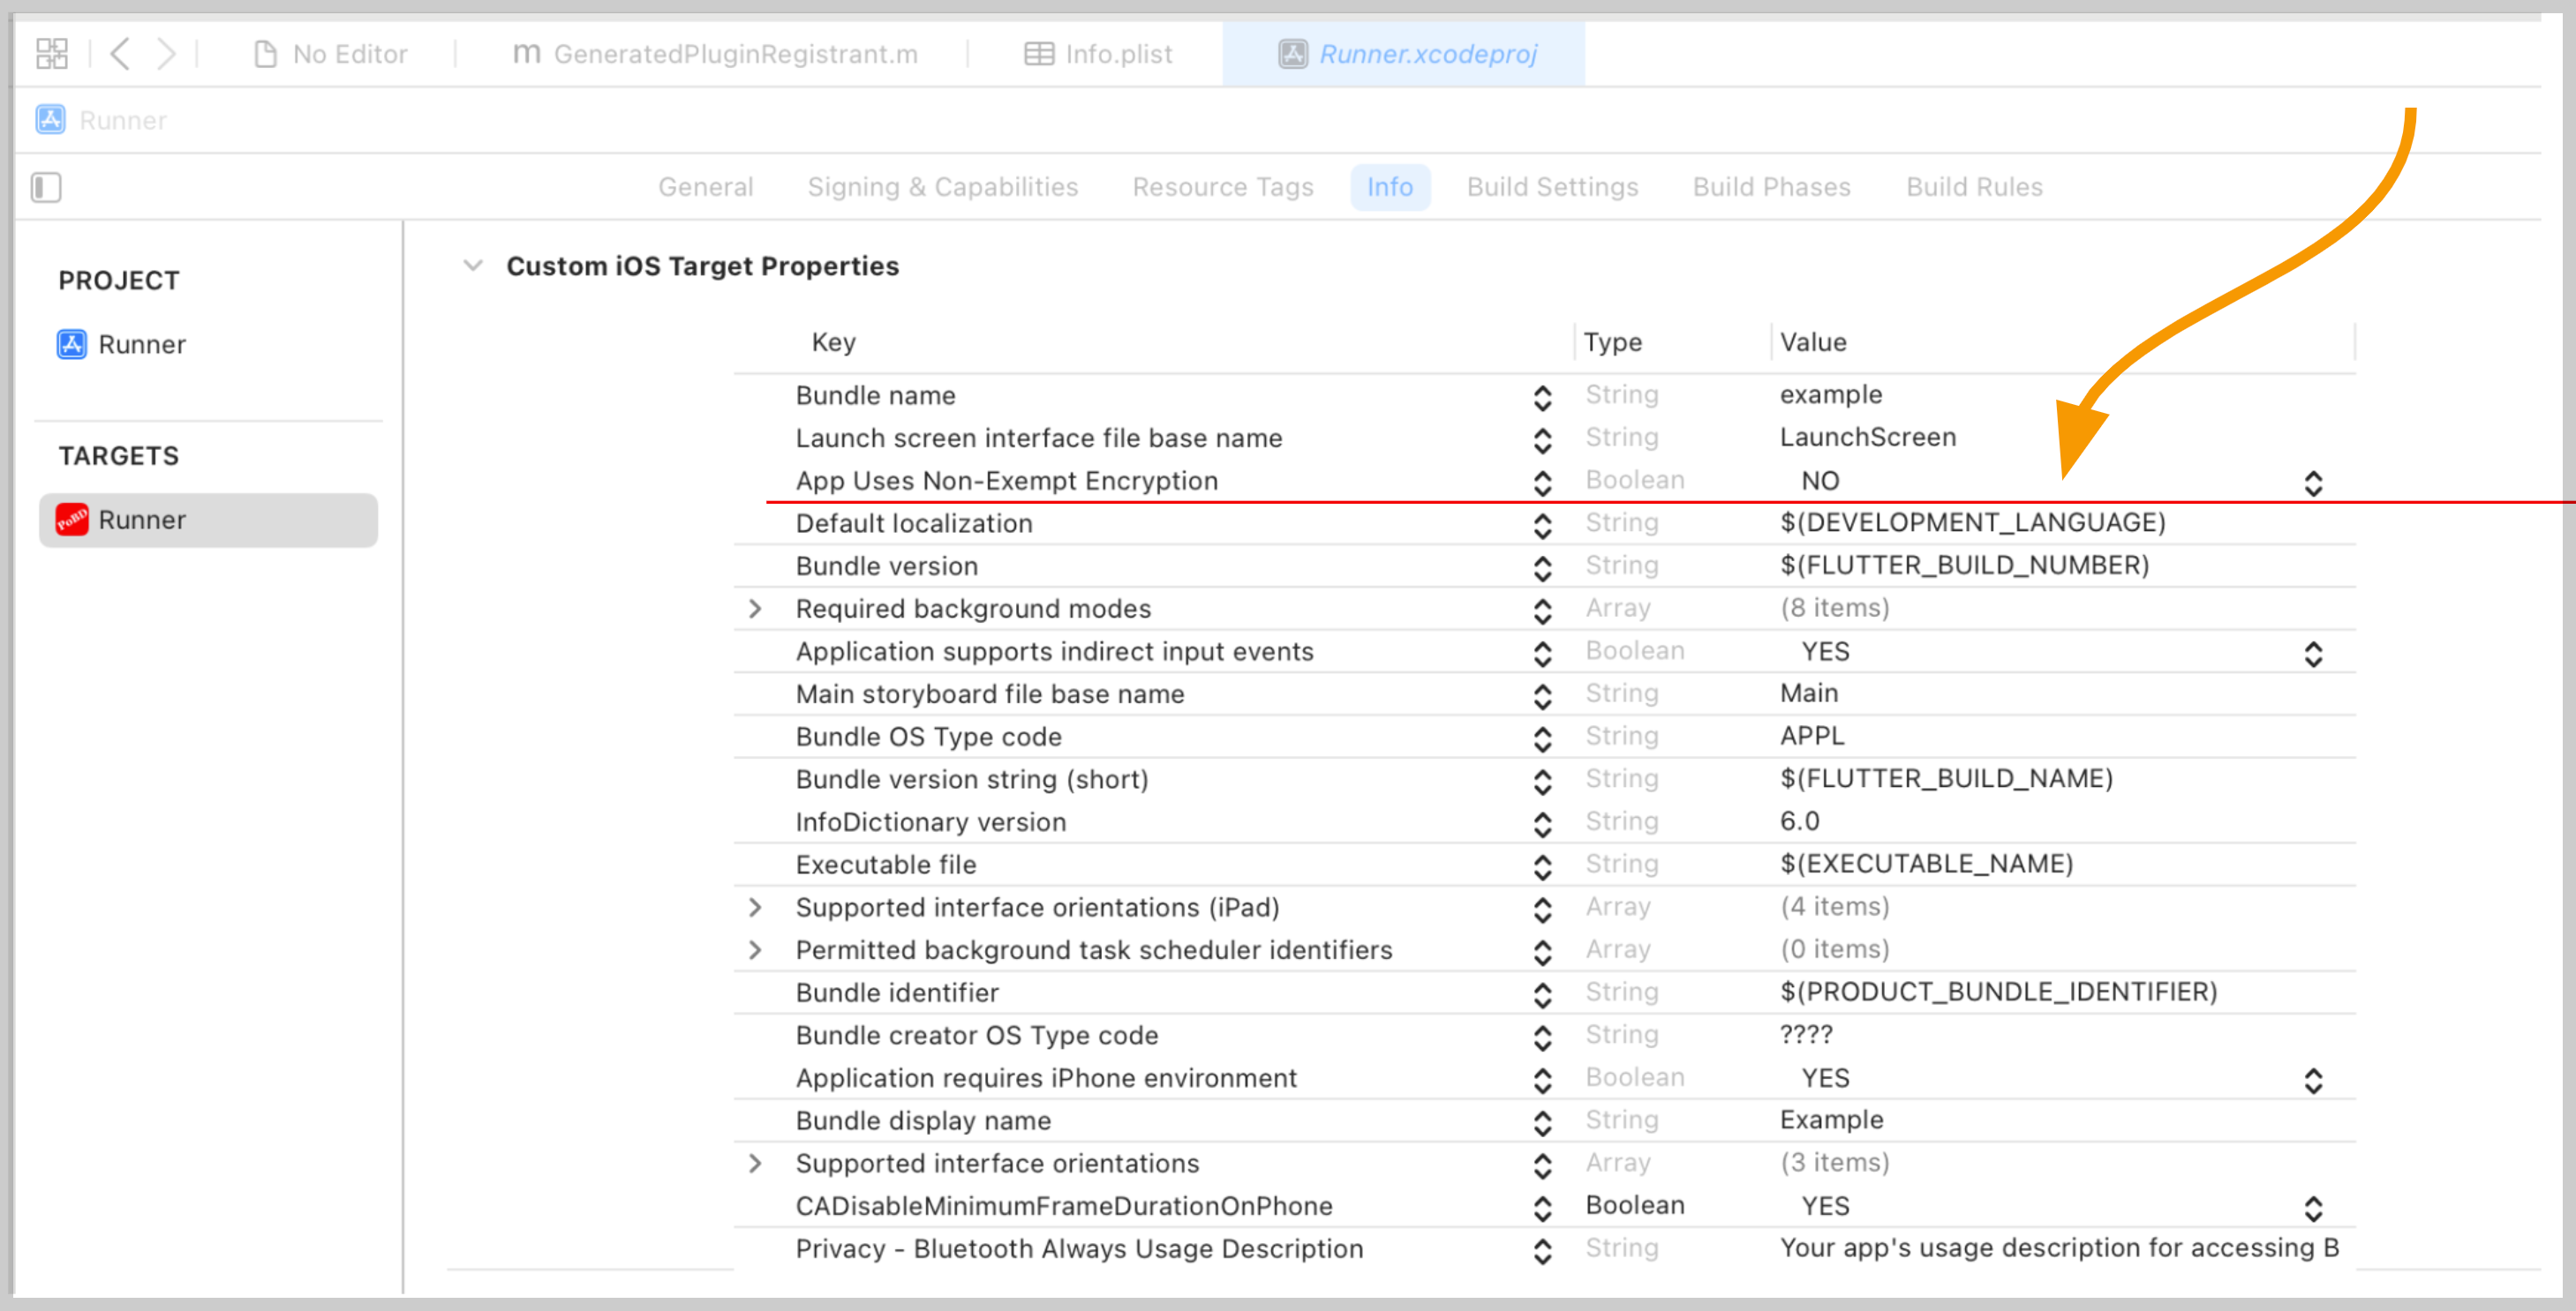Expand Supported interface orientations (iPad) row
Screen dimensions: 2576x1311
click(755, 907)
